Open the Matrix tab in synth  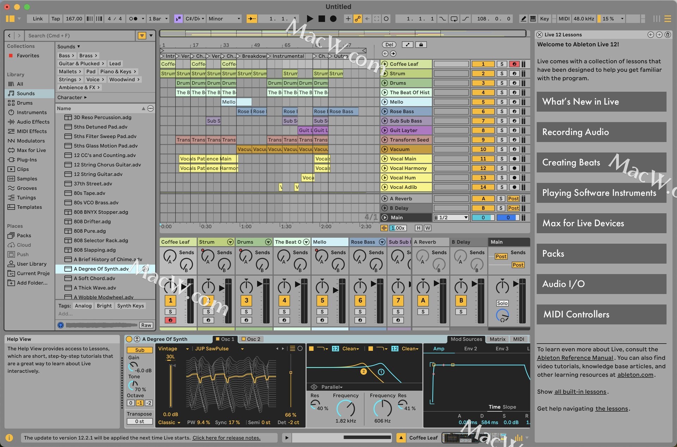coord(498,339)
